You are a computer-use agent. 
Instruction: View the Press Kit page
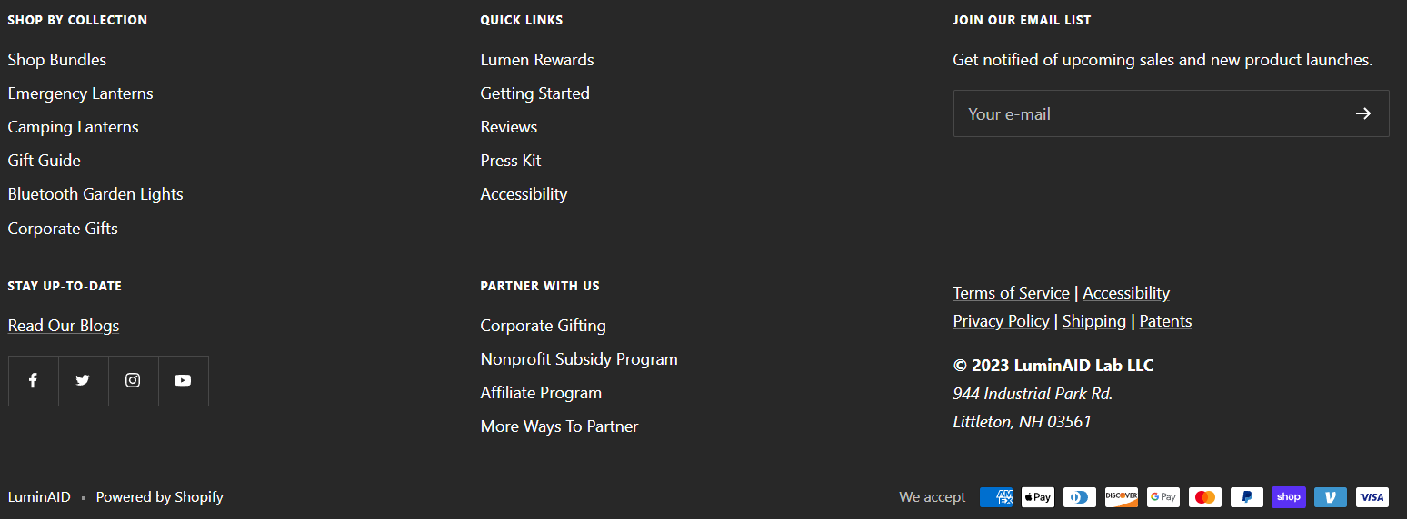[511, 161]
